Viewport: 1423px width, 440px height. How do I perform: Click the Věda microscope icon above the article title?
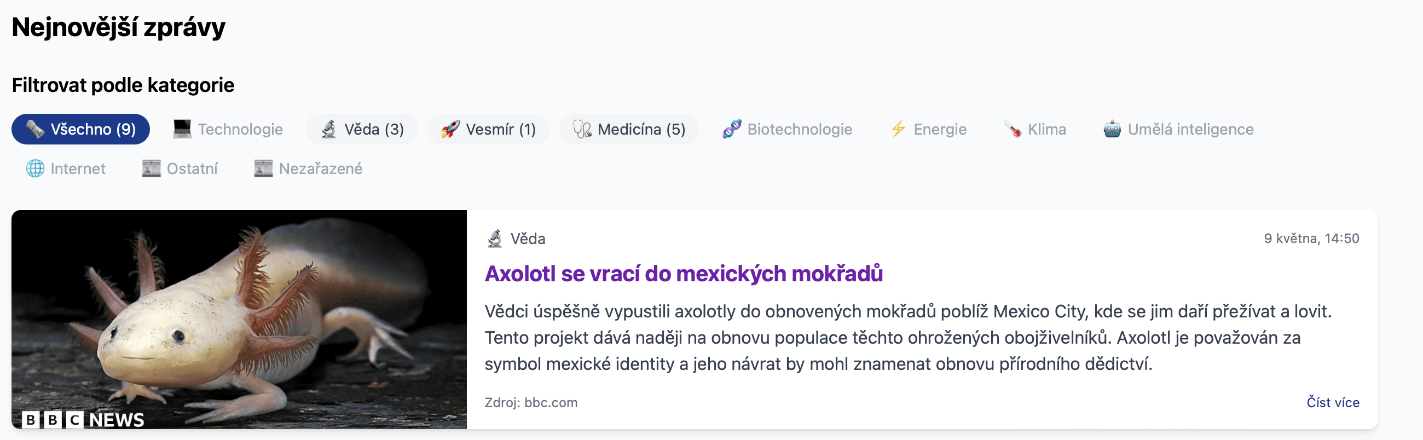(x=496, y=239)
